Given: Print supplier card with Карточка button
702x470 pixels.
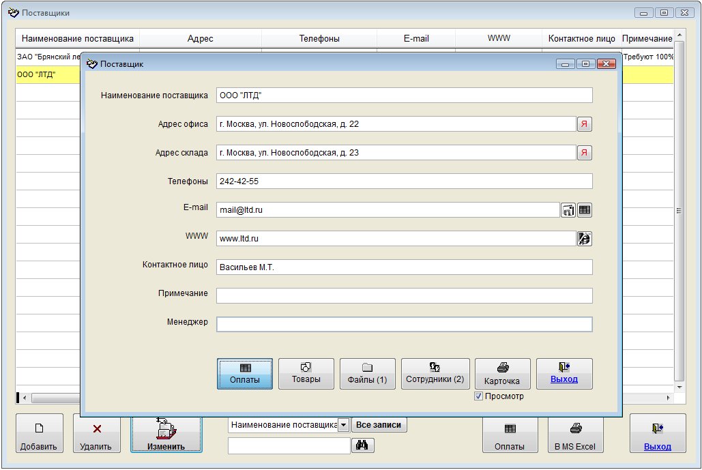Looking at the screenshot, I should (502, 374).
